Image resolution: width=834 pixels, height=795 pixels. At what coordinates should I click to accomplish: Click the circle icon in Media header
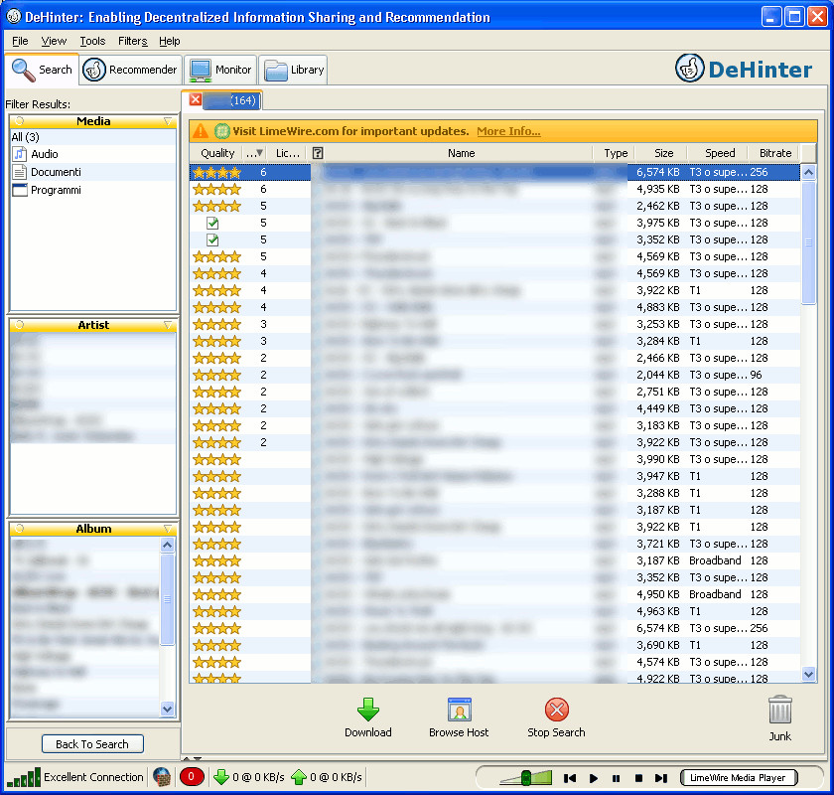point(19,121)
